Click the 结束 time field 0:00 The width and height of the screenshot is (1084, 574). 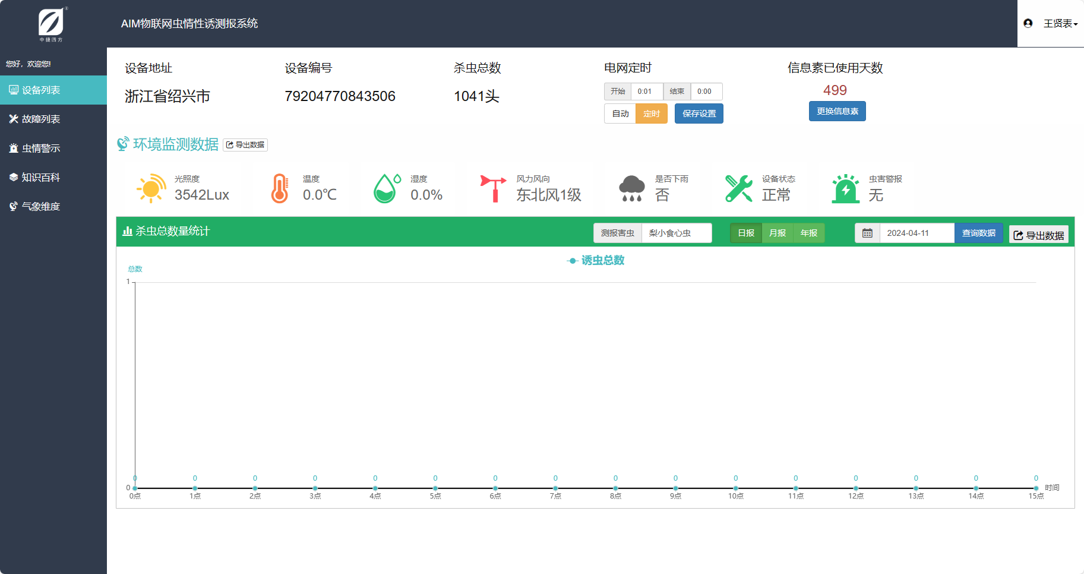pyautogui.click(x=706, y=92)
